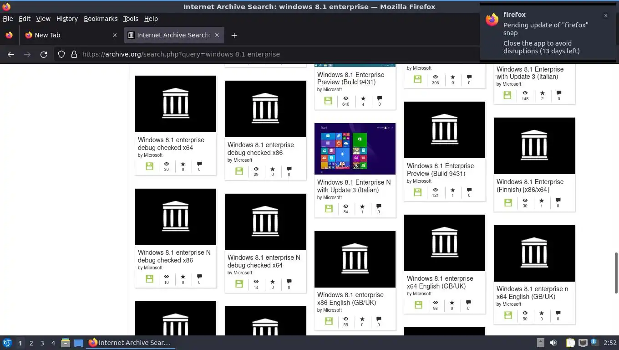The image size is (619, 350).
Task: Click the software icon under enterprise N debug checked x64
Action: [239, 284]
